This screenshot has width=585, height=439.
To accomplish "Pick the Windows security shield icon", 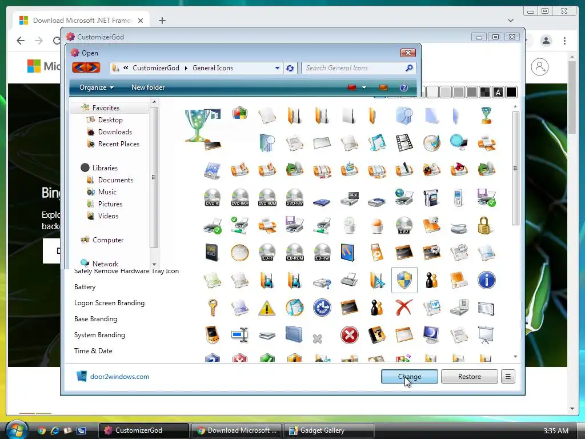I will [x=240, y=113].
